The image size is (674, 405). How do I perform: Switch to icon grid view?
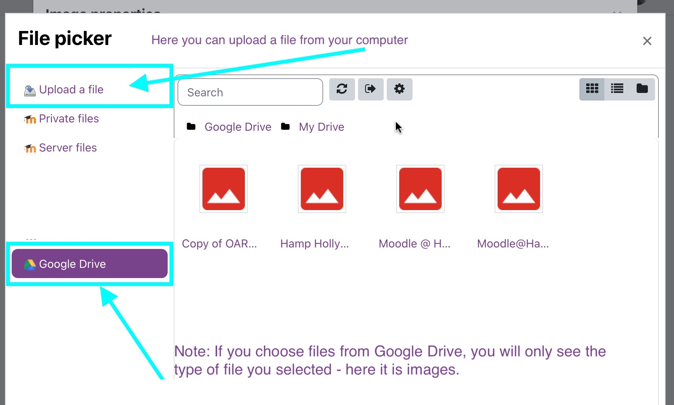tap(592, 89)
